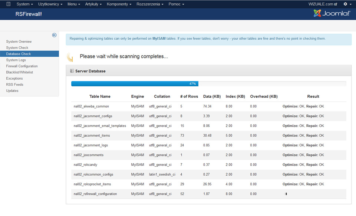Go to System Overview
Image resolution: width=356 pixels, height=216 pixels.
tap(19, 41)
